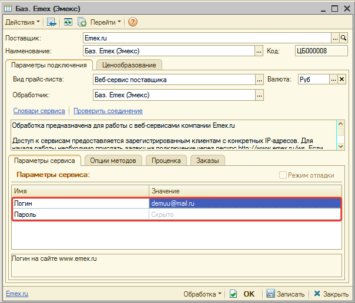Image resolution: width=355 pixels, height=303 pixels.
Task: Switch to the Опции методов tab
Action: point(113,161)
